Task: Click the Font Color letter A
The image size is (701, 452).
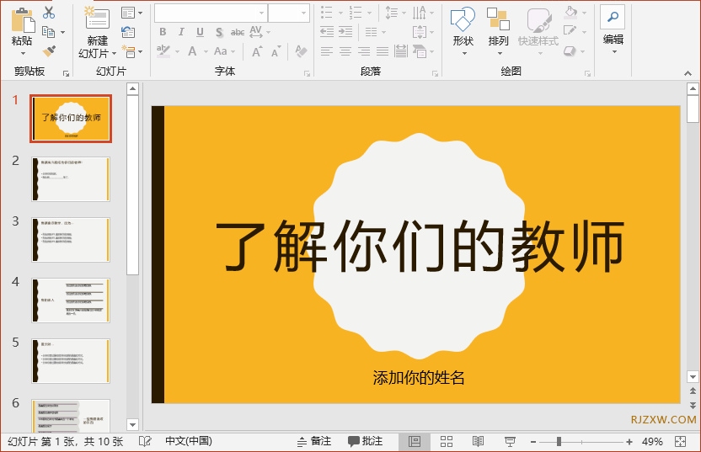Action: click(x=192, y=51)
